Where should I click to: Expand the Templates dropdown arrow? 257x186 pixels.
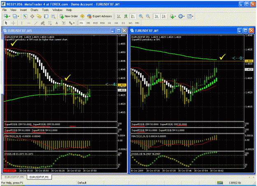point(192,16)
